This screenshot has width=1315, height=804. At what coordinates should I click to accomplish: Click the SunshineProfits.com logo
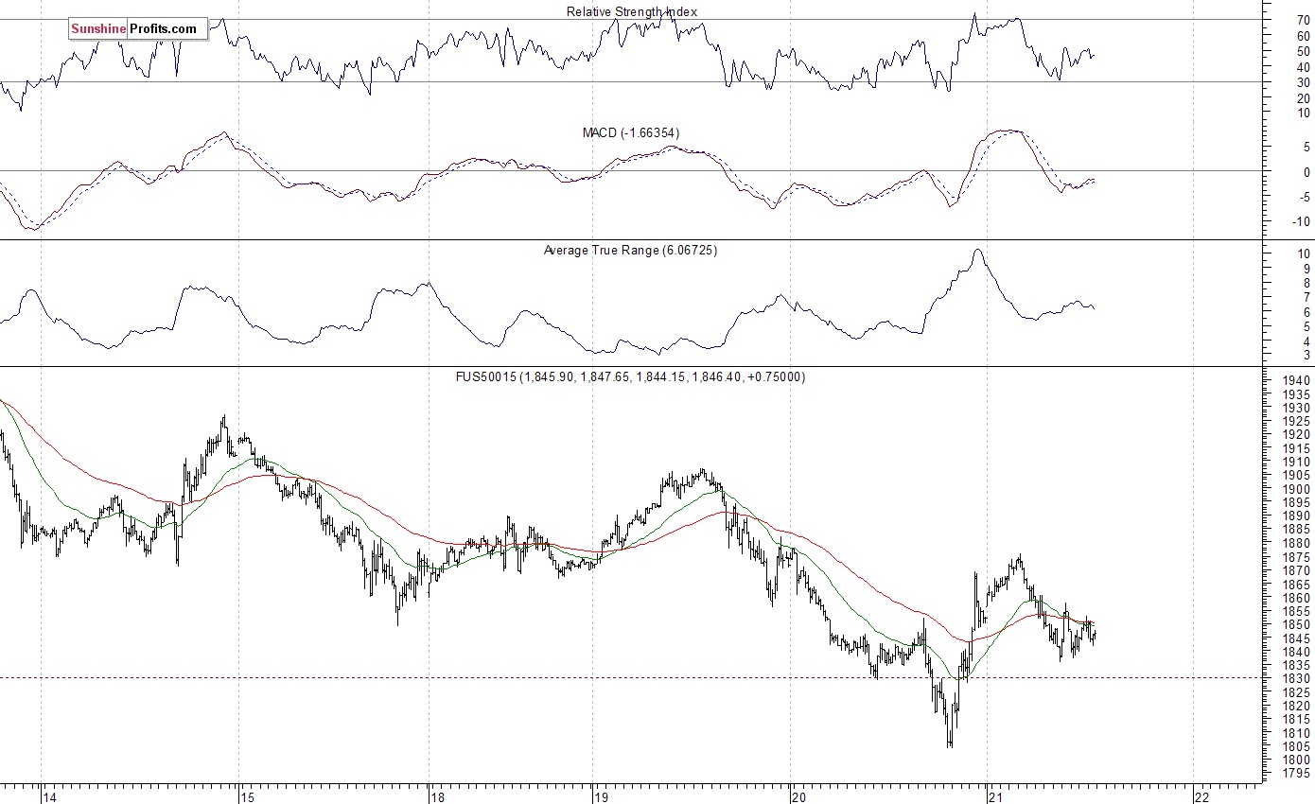pyautogui.click(x=134, y=28)
